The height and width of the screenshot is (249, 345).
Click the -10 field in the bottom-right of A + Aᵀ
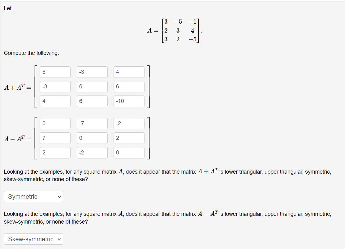click(129, 101)
